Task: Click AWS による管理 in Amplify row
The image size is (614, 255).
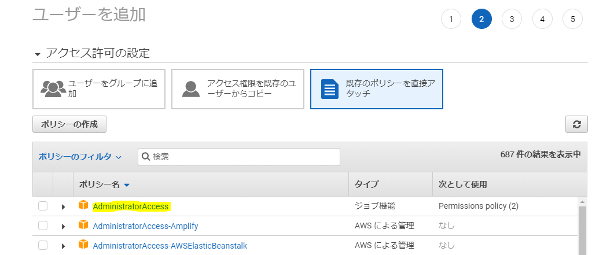Action: pos(384,226)
